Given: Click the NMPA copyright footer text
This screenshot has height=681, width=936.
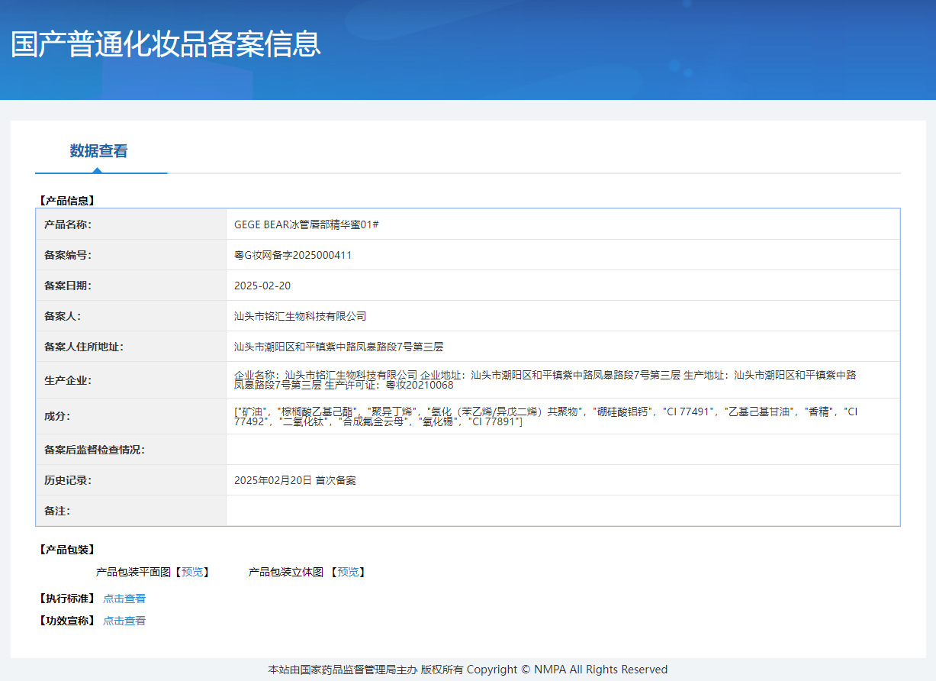Looking at the screenshot, I should (x=468, y=670).
